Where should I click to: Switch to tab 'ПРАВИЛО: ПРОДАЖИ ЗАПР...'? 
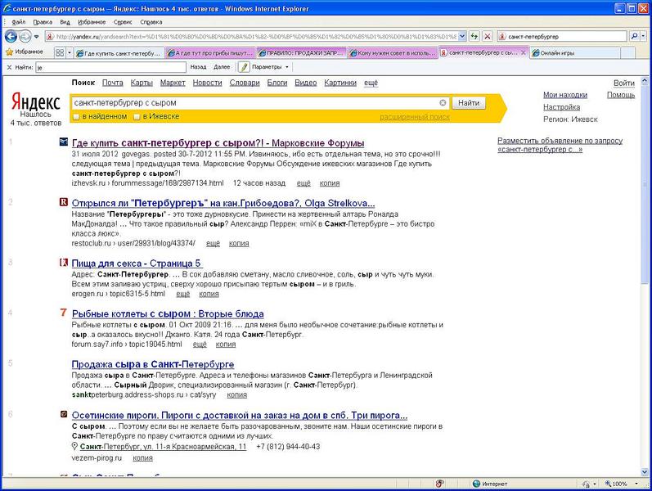(301, 53)
